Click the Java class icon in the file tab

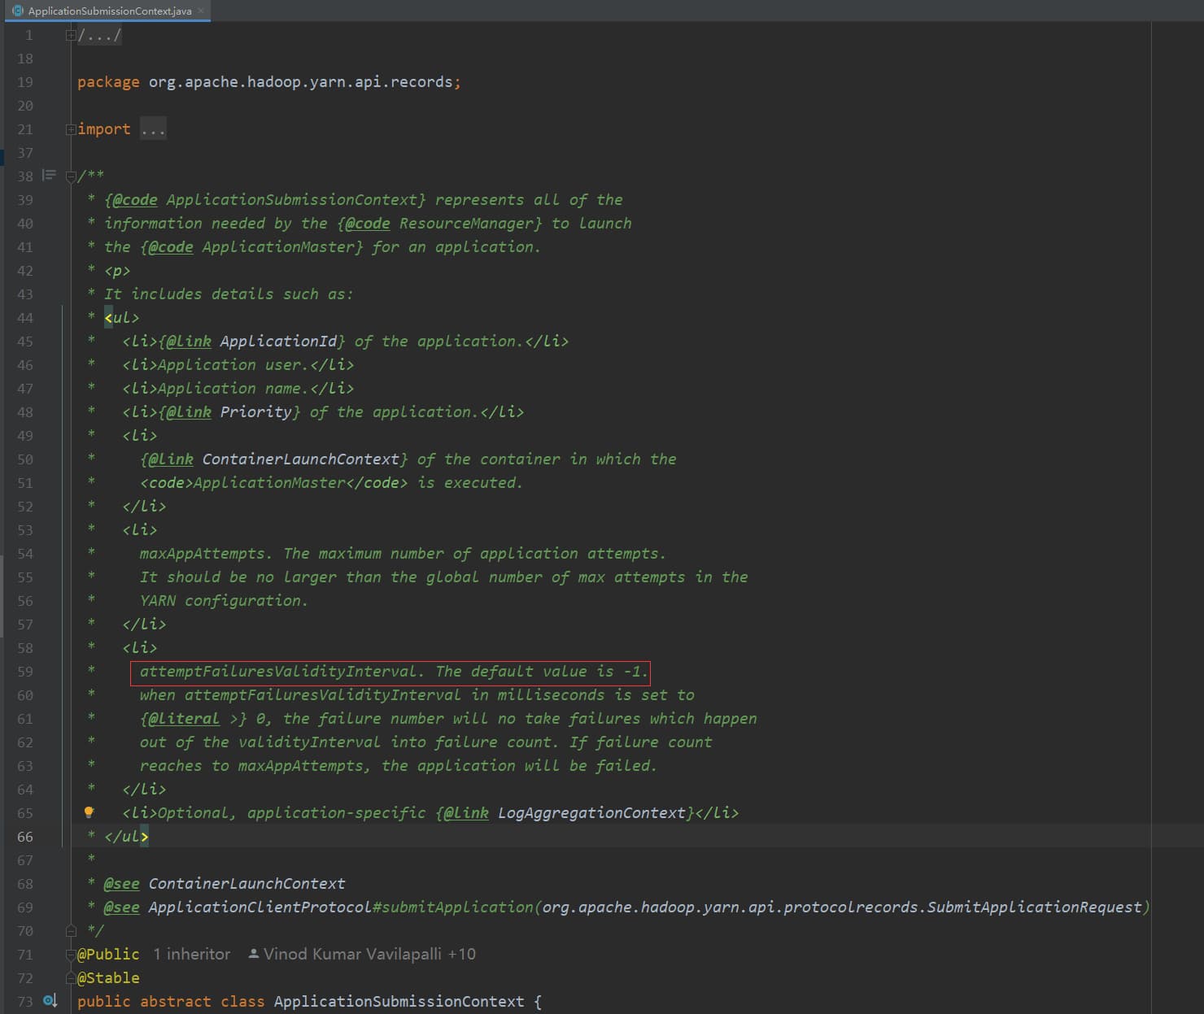18,11
